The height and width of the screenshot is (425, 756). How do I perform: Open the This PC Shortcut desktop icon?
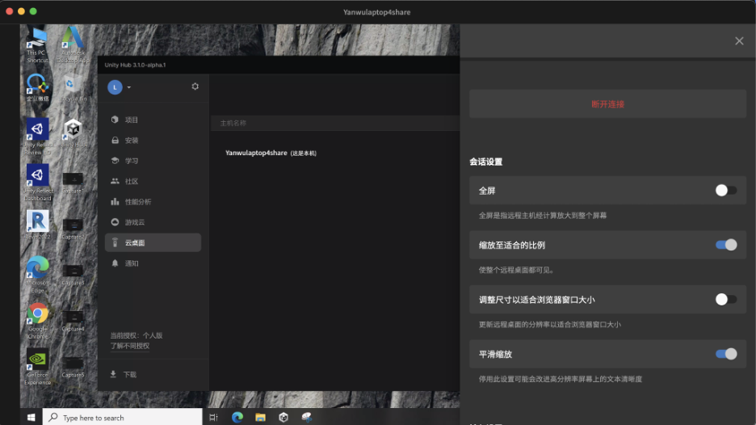coord(37,44)
